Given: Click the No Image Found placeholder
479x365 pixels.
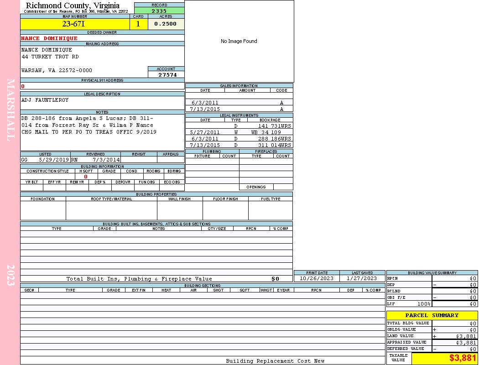Looking at the screenshot, I should tap(239, 41).
